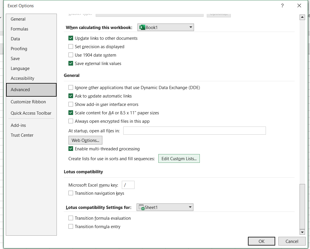Click the Web Options button
The width and height of the screenshot is (310, 249).
[x=85, y=140]
